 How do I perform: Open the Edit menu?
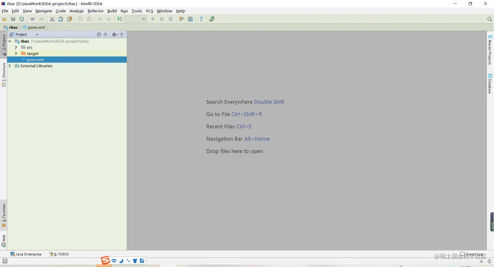pyautogui.click(x=15, y=11)
